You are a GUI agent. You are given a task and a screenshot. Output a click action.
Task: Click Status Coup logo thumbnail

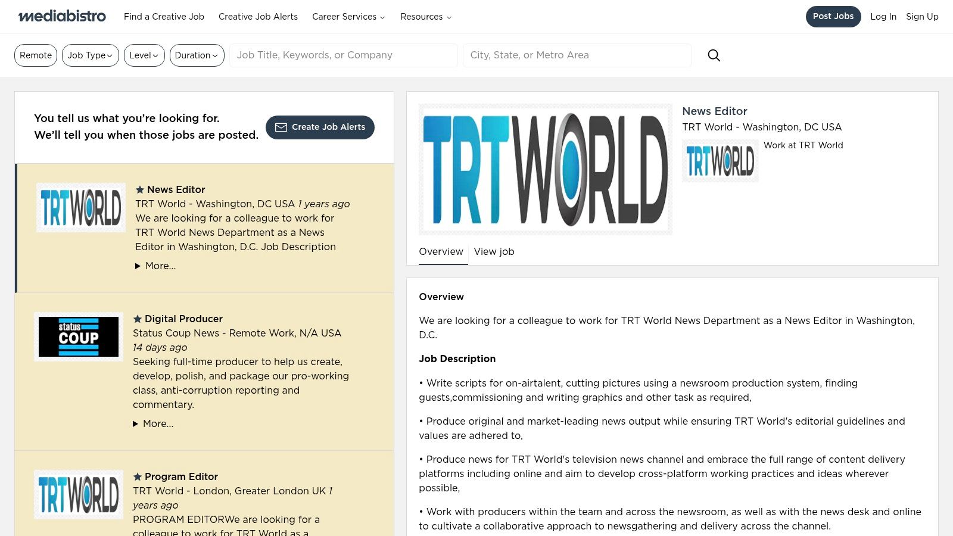click(79, 336)
